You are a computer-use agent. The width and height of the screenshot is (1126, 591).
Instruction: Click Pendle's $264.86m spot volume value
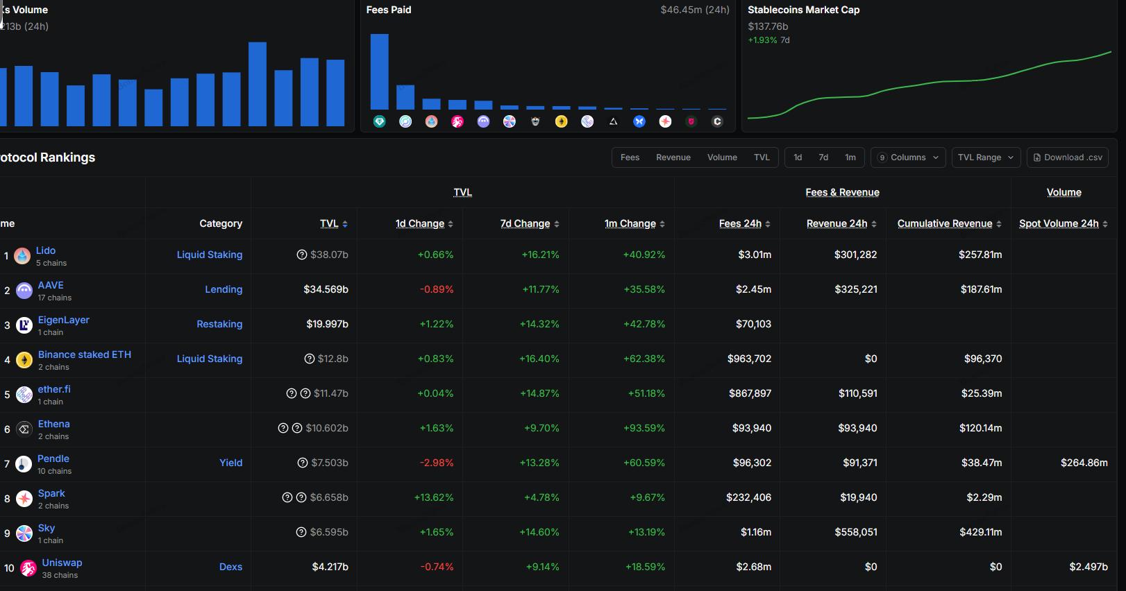1084,463
